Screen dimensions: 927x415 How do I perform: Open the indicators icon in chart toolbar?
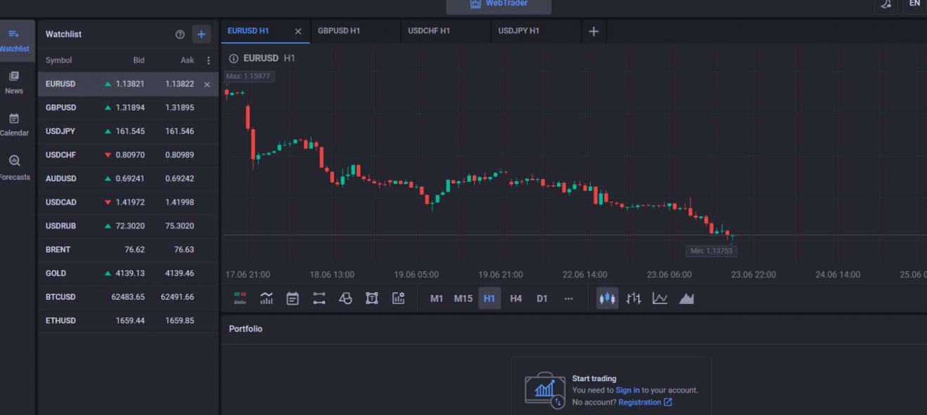click(x=267, y=298)
